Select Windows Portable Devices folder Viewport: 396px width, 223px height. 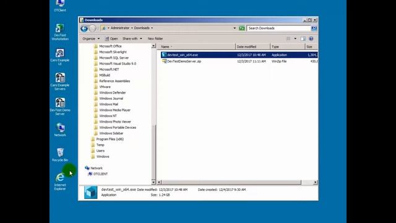pos(118,128)
